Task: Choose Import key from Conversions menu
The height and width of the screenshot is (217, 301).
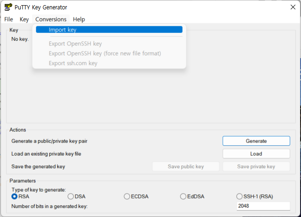Action: (109, 30)
